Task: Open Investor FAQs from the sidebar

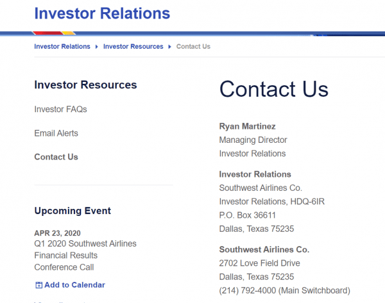Action: pyautogui.click(x=60, y=110)
